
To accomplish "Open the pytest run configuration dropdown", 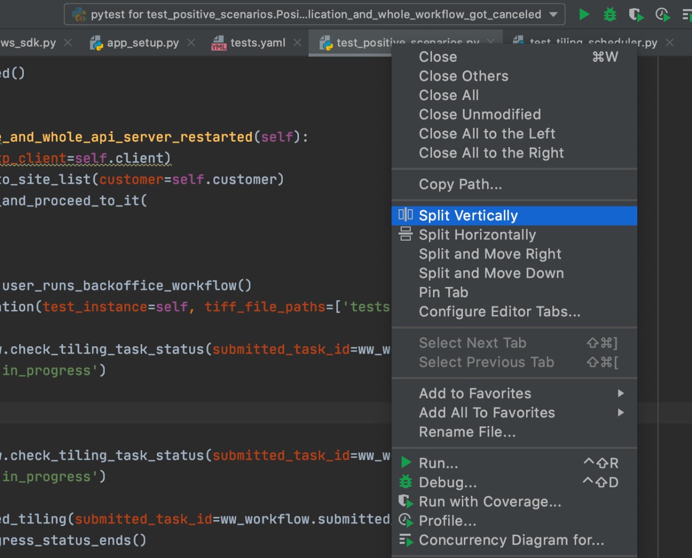I will pos(315,15).
